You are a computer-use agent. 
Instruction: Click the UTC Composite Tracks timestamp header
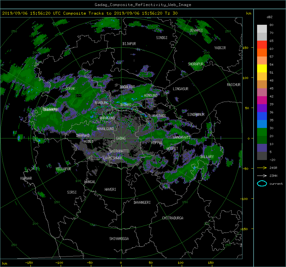coord(90,13)
